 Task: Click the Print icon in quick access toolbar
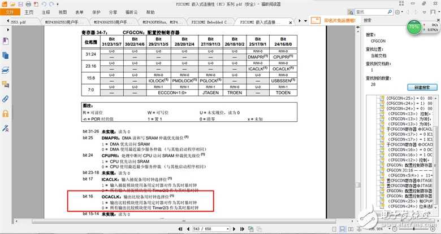28,4
